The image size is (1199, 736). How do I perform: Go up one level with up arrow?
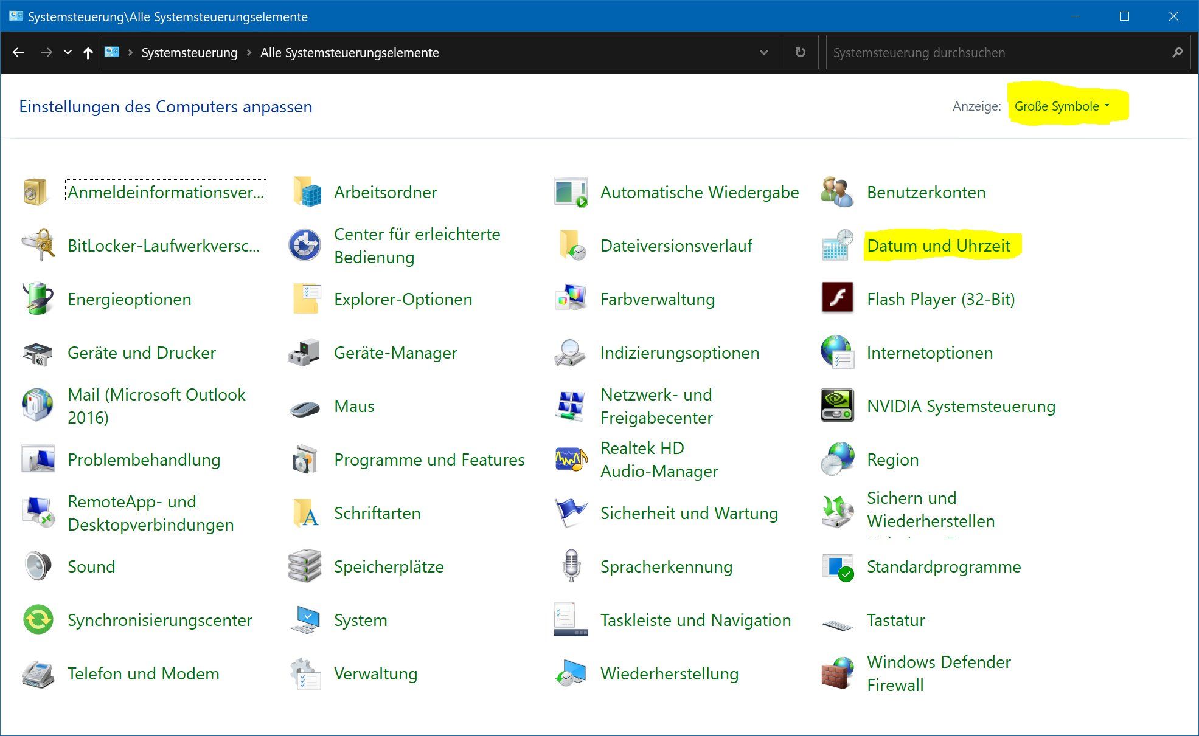88,53
